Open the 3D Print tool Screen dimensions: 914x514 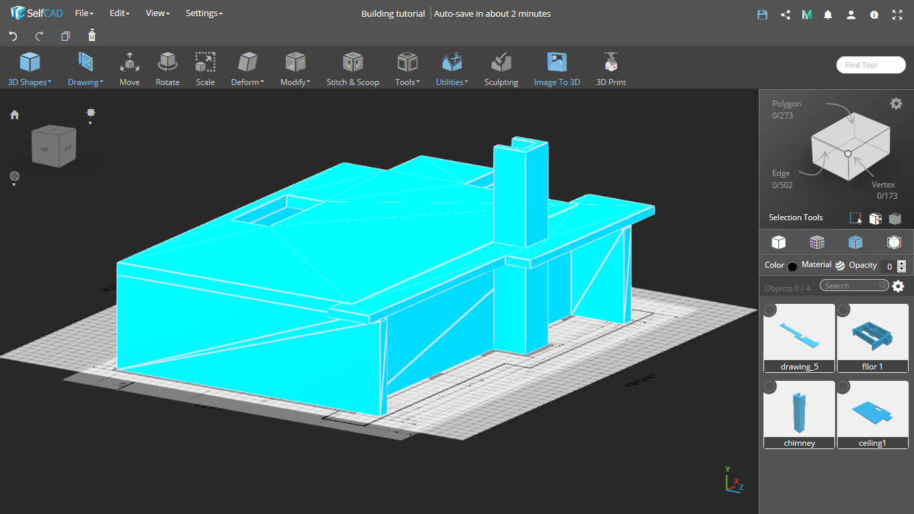(x=611, y=69)
